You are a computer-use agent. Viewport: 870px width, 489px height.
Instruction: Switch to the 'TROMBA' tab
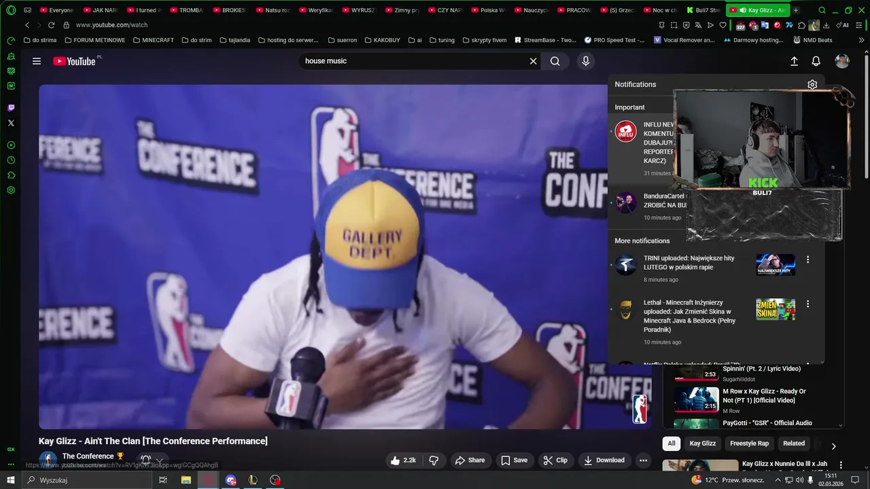pos(187,10)
